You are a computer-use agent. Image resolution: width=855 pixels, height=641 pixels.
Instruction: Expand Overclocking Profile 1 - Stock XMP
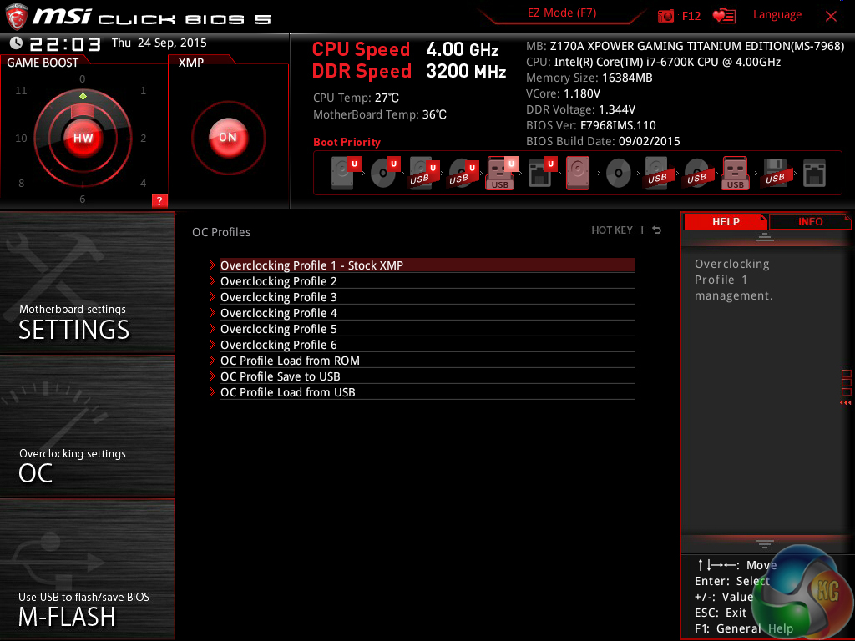pos(427,265)
